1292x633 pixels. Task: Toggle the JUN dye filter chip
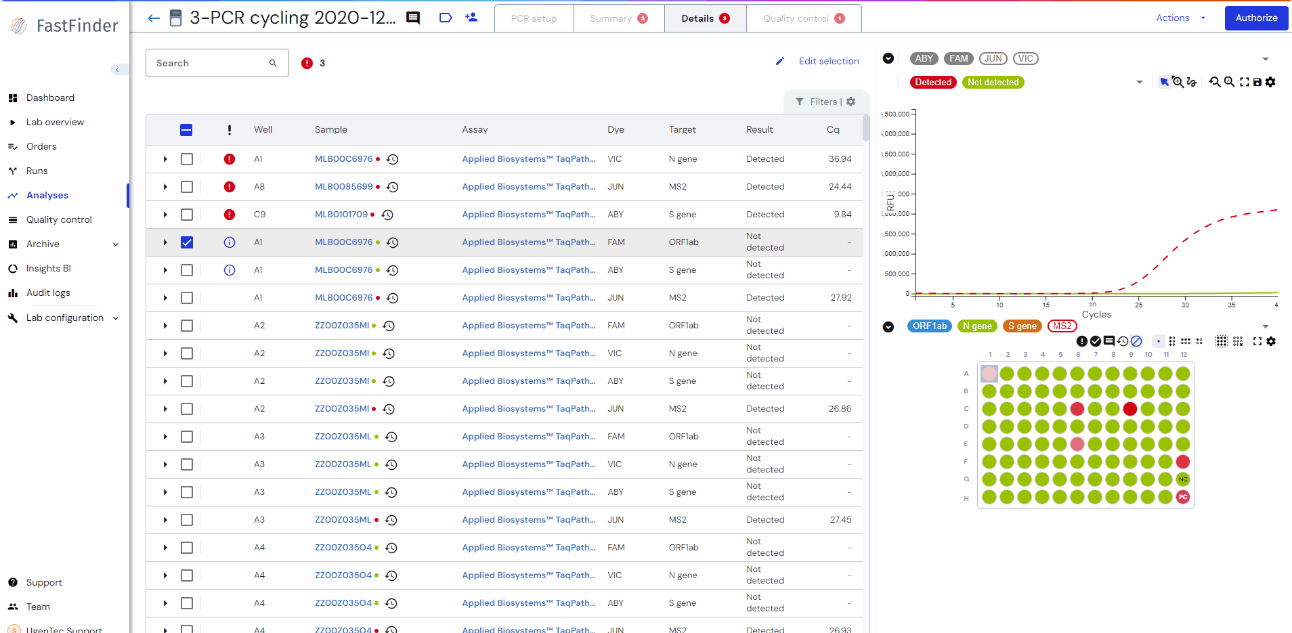pyautogui.click(x=993, y=58)
